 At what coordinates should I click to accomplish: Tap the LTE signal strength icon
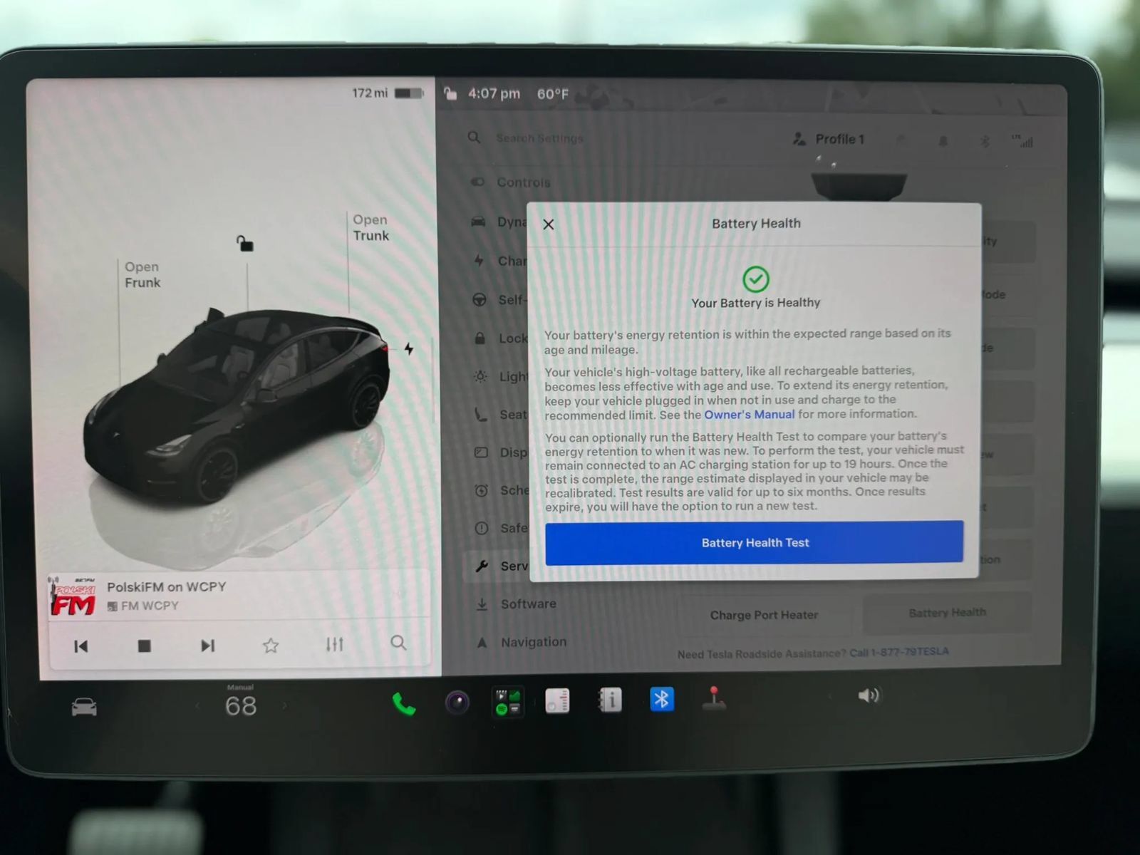pyautogui.click(x=1022, y=140)
